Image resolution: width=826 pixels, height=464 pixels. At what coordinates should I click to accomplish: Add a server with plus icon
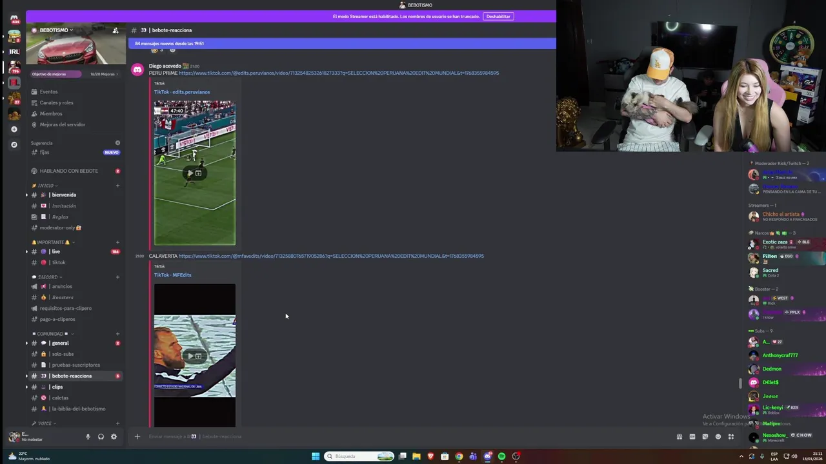coord(14,129)
